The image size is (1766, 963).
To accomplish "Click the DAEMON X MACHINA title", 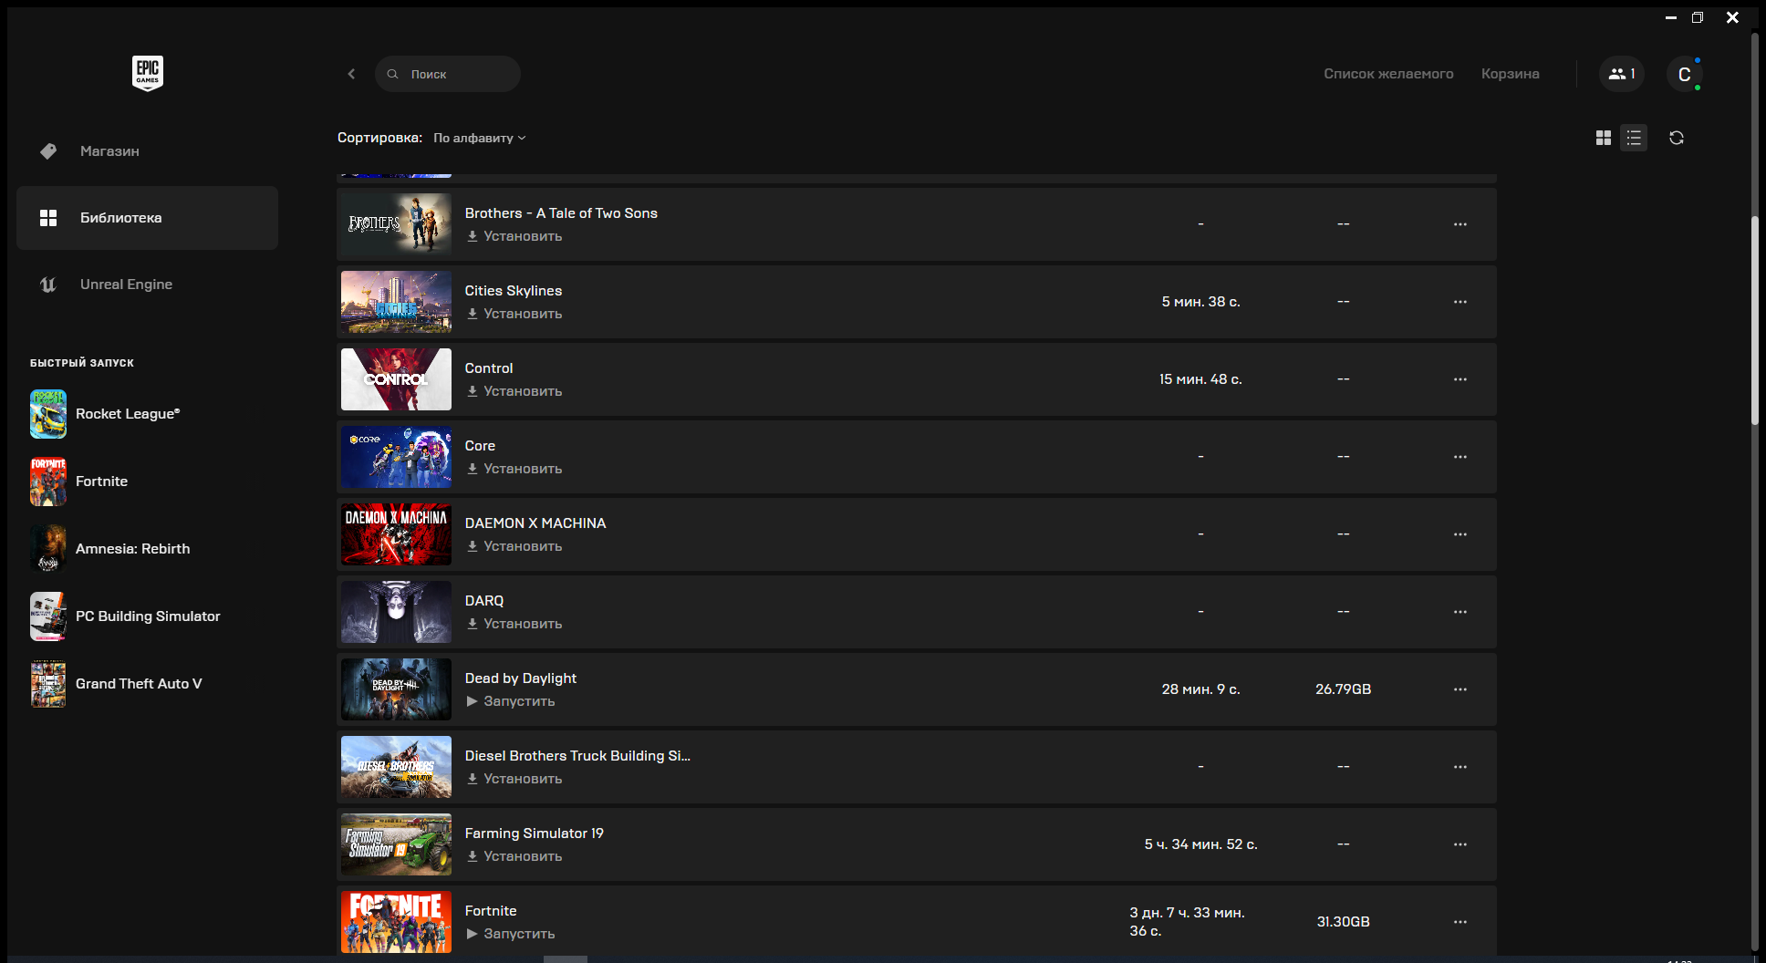I will coord(535,523).
